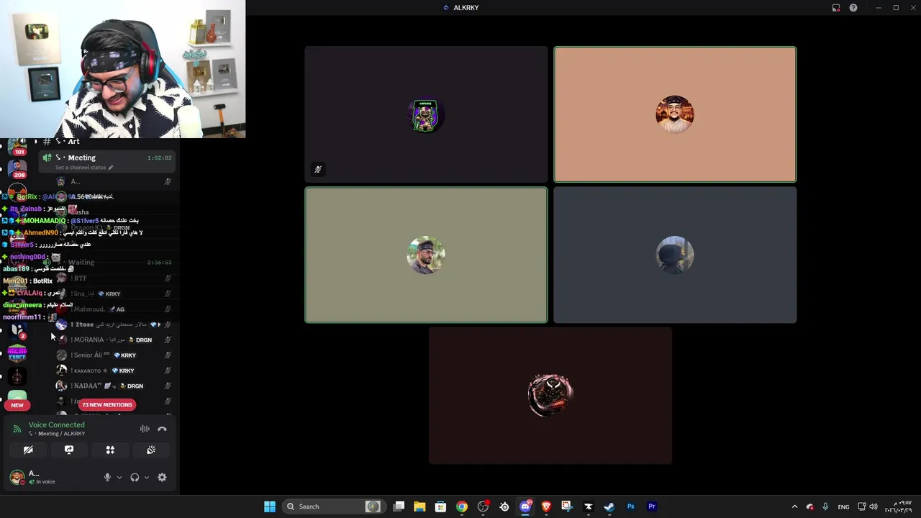This screenshot has height=518, width=921.
Task: Jump to 73 New Mentions
Action: tap(107, 404)
